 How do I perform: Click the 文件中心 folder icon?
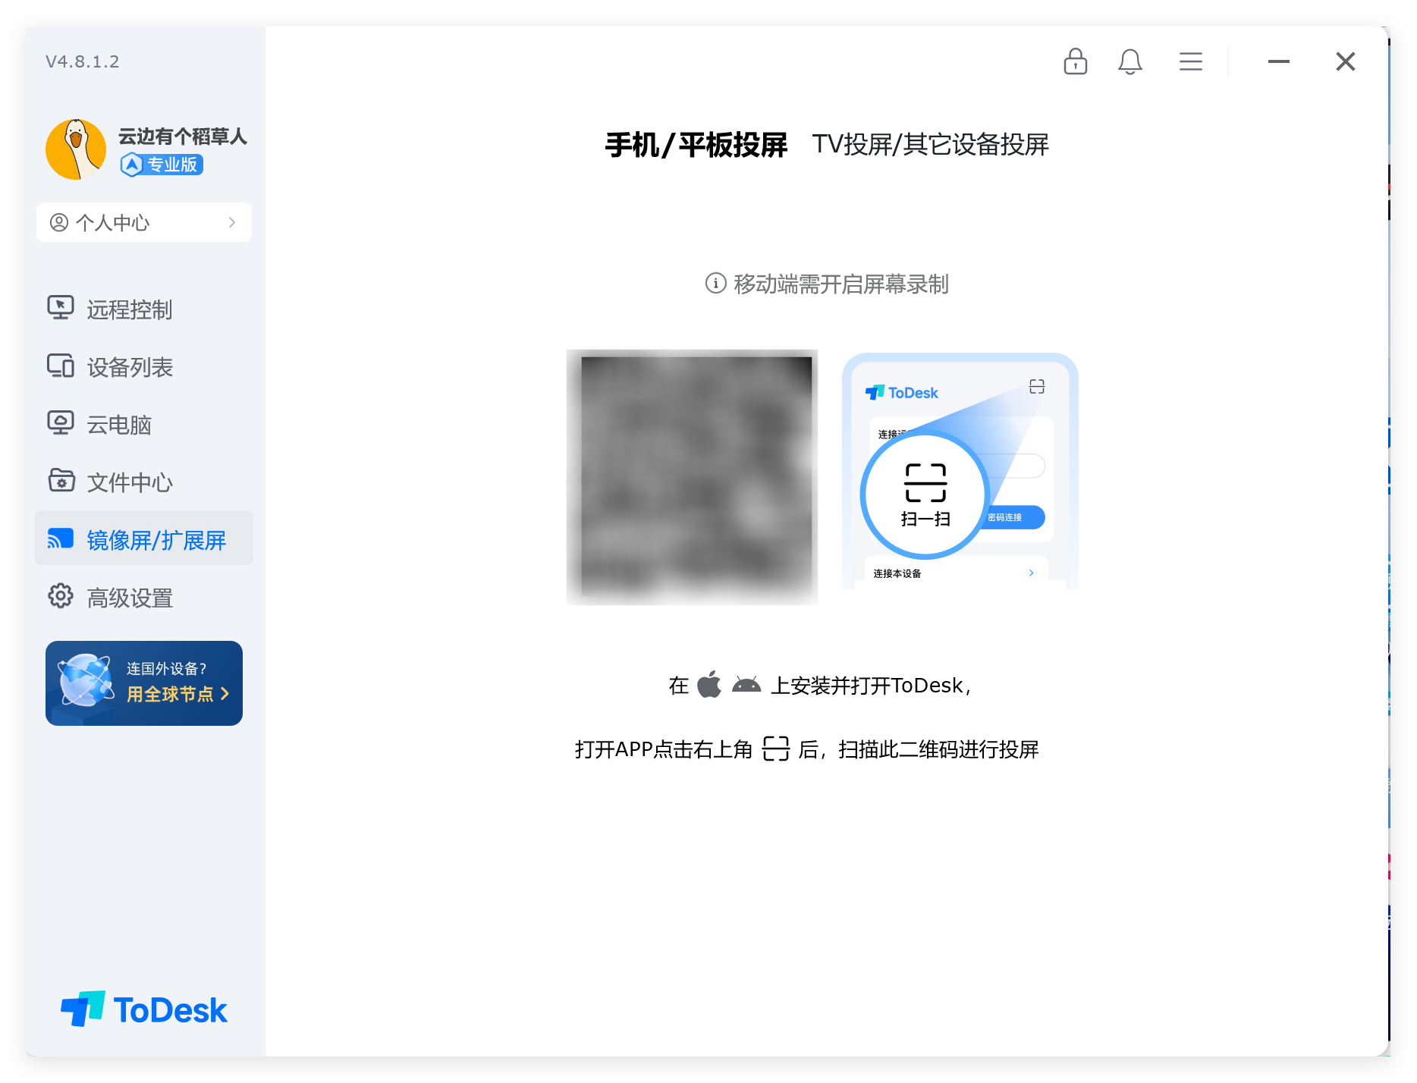click(x=61, y=481)
